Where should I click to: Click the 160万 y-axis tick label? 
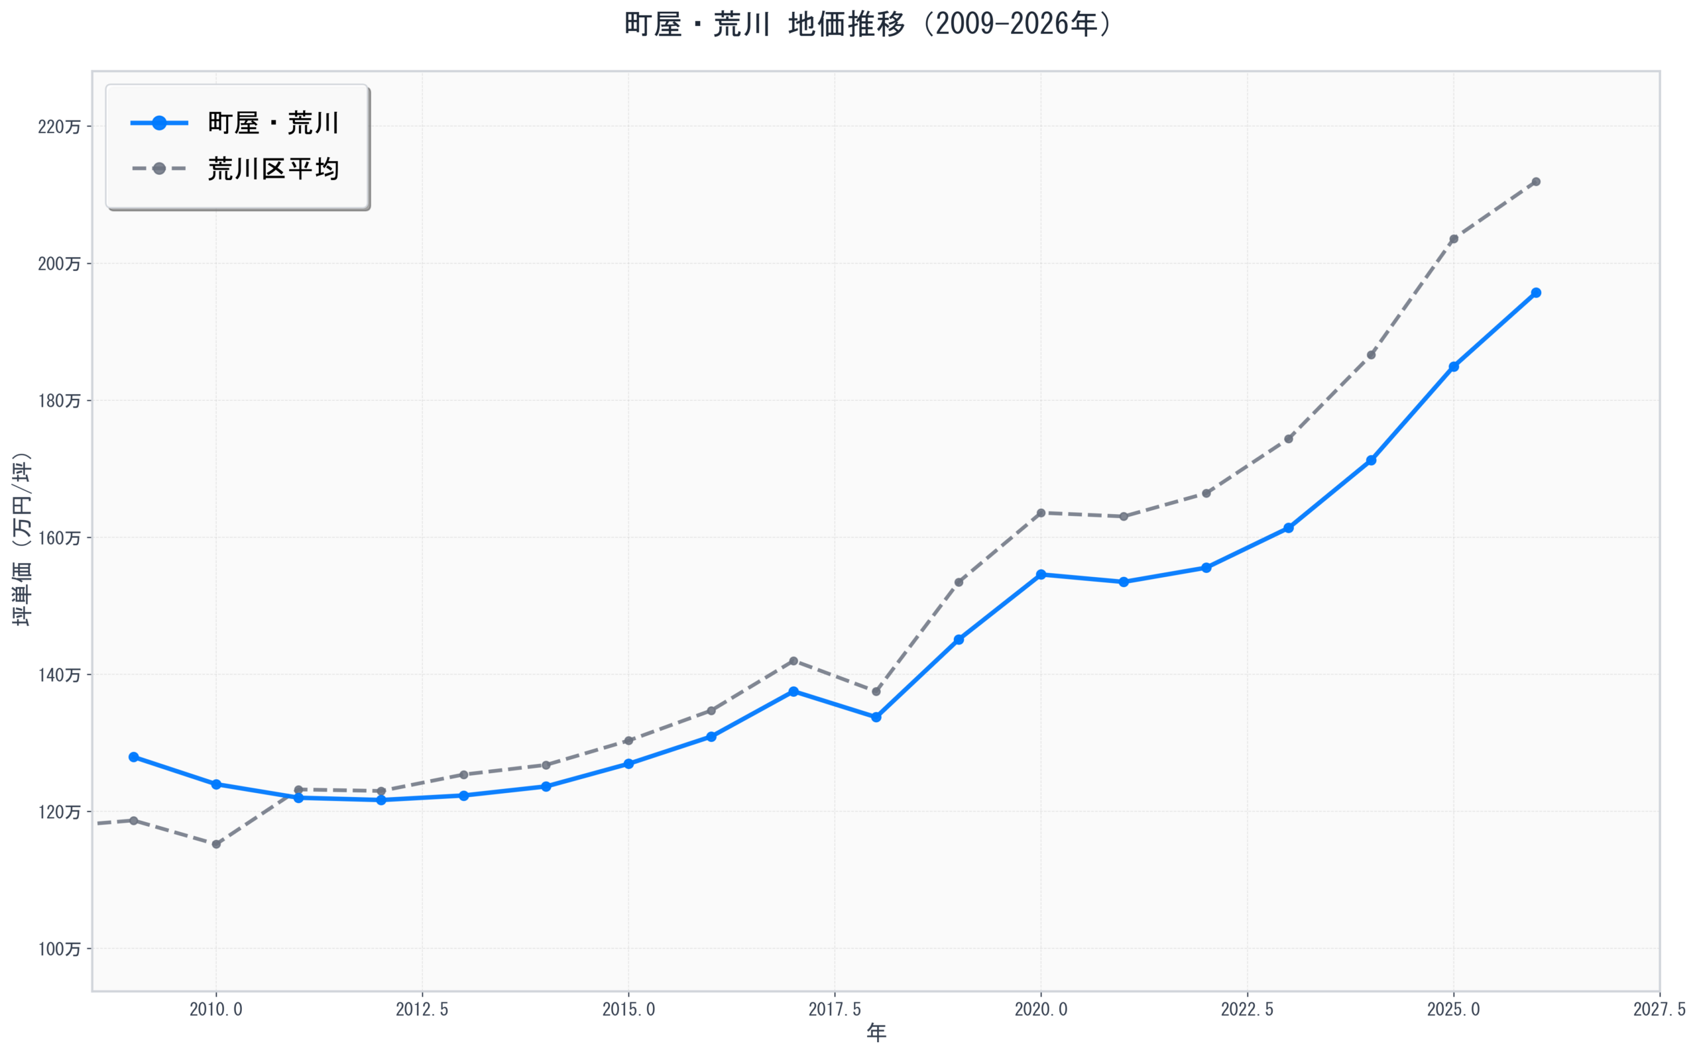[59, 538]
